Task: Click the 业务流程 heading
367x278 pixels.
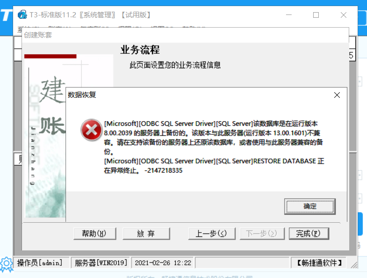Action: [x=140, y=50]
